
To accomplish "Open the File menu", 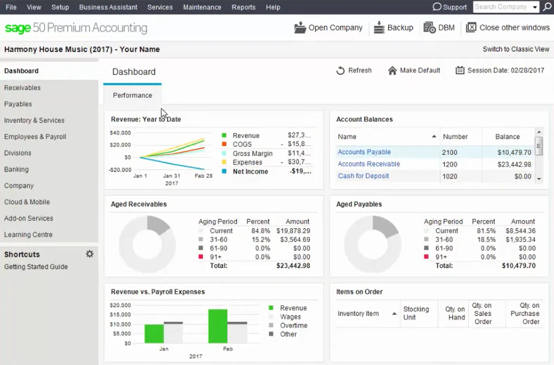I will (11, 7).
